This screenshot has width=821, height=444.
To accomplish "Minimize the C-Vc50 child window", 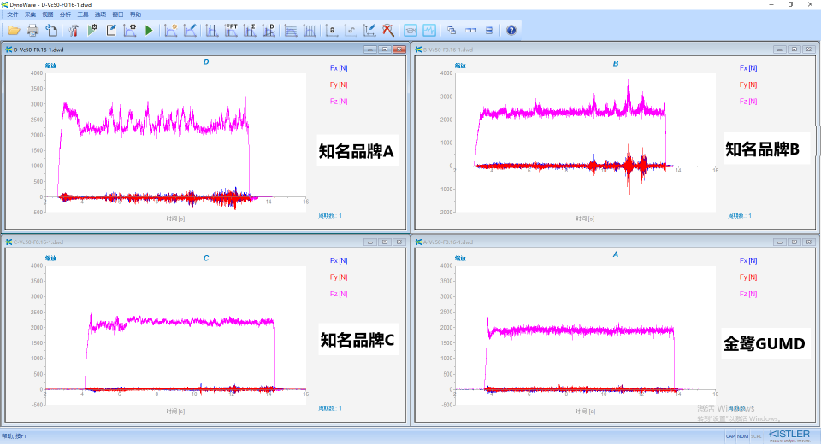I will coord(370,242).
